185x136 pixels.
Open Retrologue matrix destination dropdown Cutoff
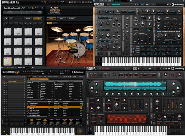tap(166, 55)
